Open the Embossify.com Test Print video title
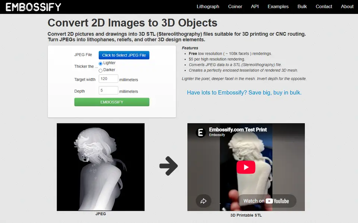Viewport: 358px width, 223px height. (238, 129)
